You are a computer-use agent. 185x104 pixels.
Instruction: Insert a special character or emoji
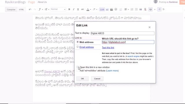coord(116,9)
